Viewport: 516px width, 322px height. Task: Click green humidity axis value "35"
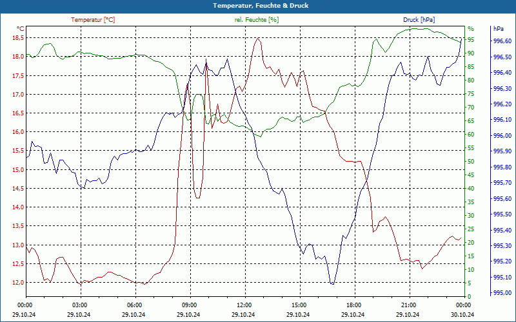[471, 202]
